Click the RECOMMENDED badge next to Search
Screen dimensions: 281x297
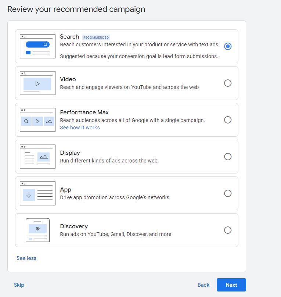click(x=96, y=37)
